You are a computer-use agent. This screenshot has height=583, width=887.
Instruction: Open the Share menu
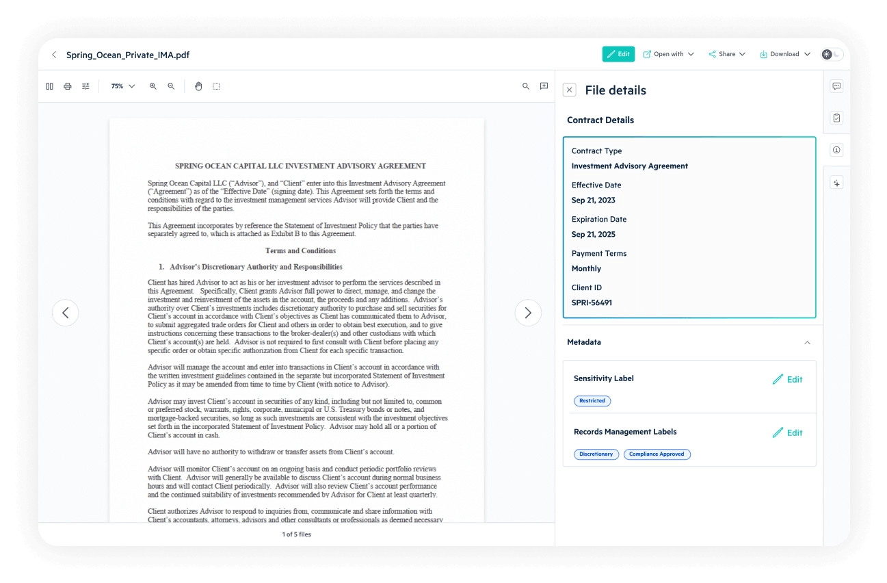726,53
